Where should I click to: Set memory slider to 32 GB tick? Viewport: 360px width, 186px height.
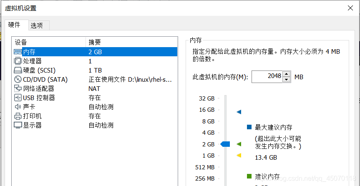(218, 98)
